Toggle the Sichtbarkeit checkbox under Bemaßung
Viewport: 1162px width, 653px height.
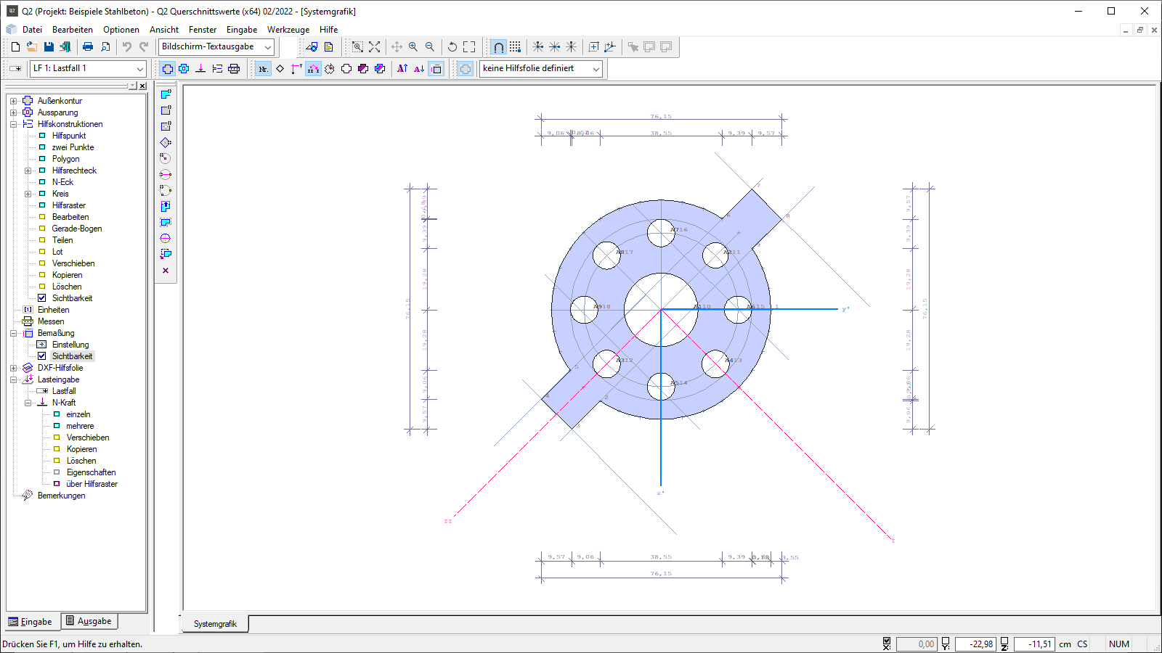42,356
